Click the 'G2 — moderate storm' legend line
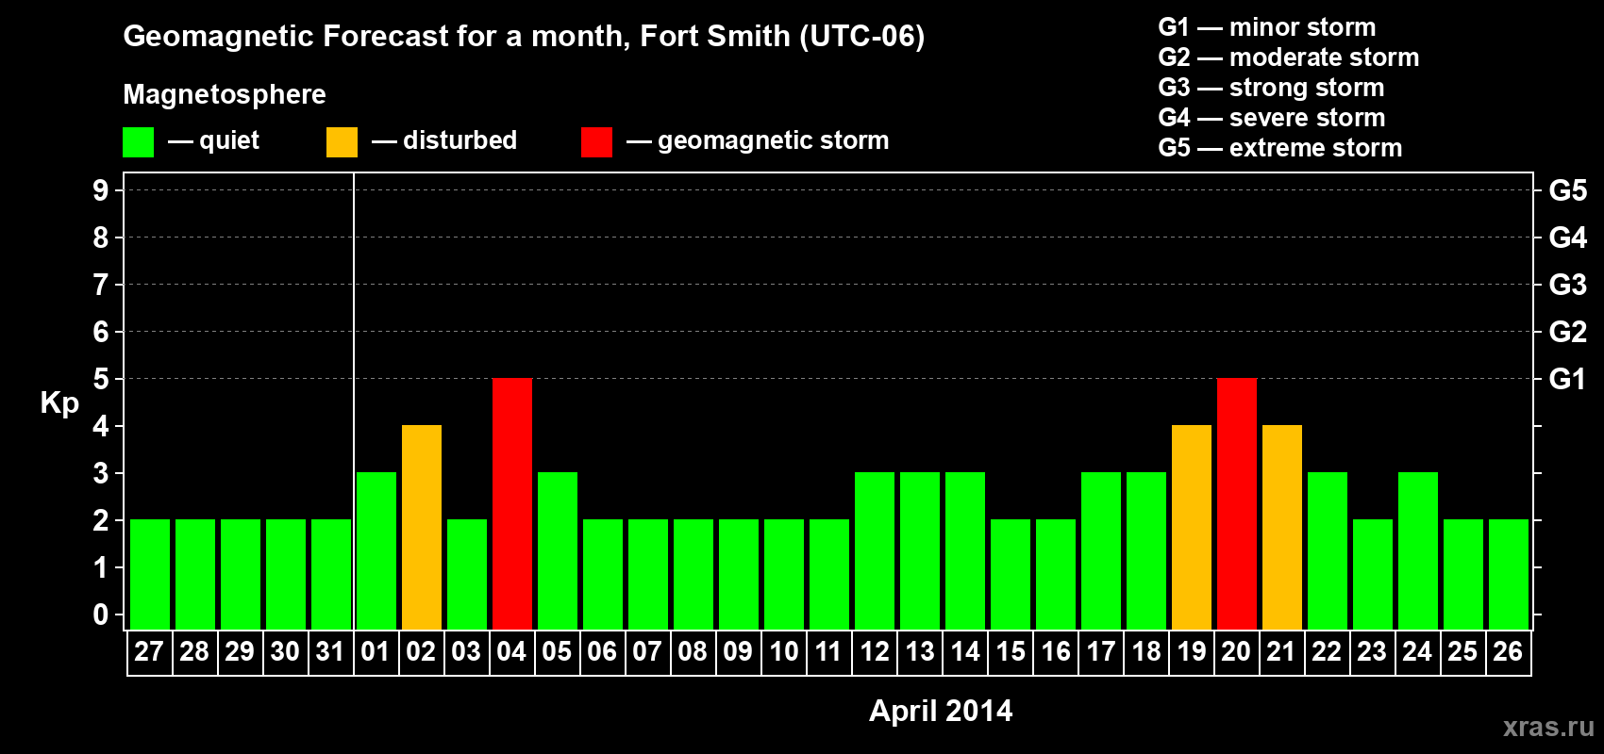Viewport: 1604px width, 754px height. 1289,57
